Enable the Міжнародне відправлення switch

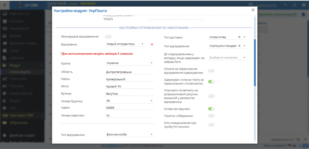click(x=108, y=36)
